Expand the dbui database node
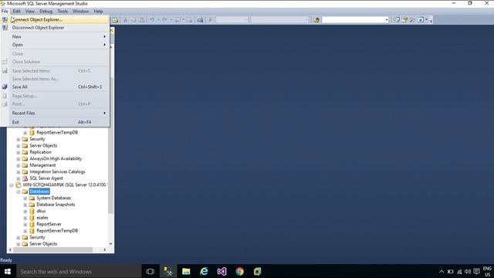This screenshot has height=278, width=494. 25,212
